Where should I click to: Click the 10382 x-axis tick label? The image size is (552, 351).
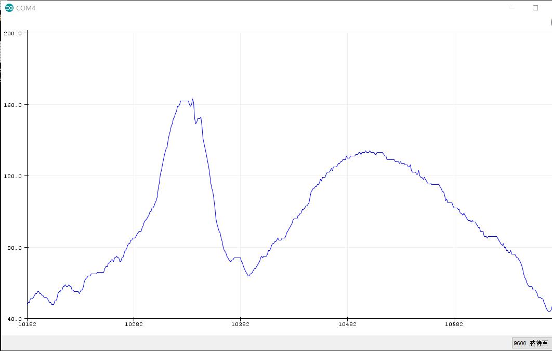(241, 325)
